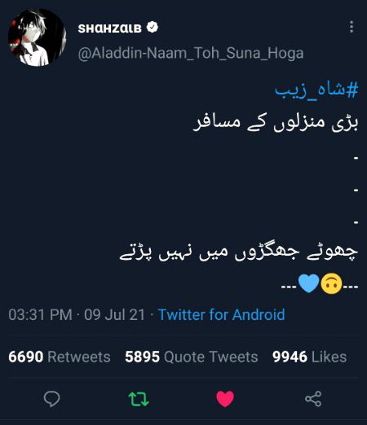Tap the blue heart emoji in the tweet
This screenshot has height=425, width=367.
[308, 283]
